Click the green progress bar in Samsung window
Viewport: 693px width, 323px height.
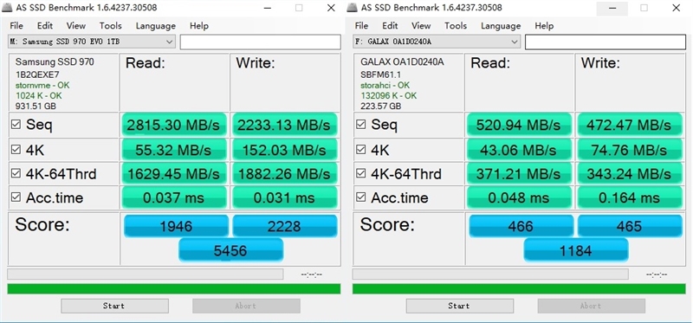(174, 289)
